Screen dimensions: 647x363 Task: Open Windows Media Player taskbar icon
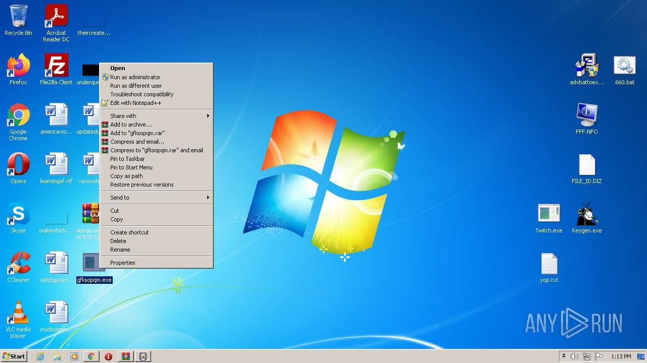point(74,356)
